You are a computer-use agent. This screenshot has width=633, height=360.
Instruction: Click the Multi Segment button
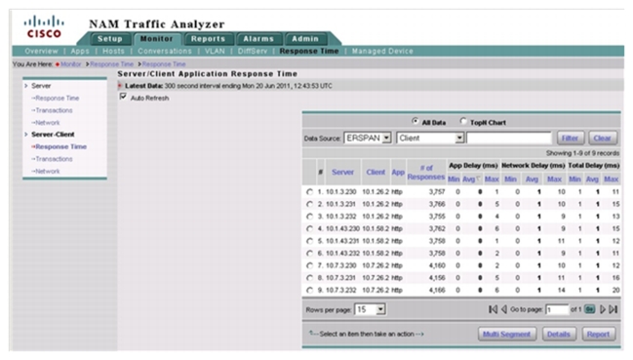[x=506, y=335]
